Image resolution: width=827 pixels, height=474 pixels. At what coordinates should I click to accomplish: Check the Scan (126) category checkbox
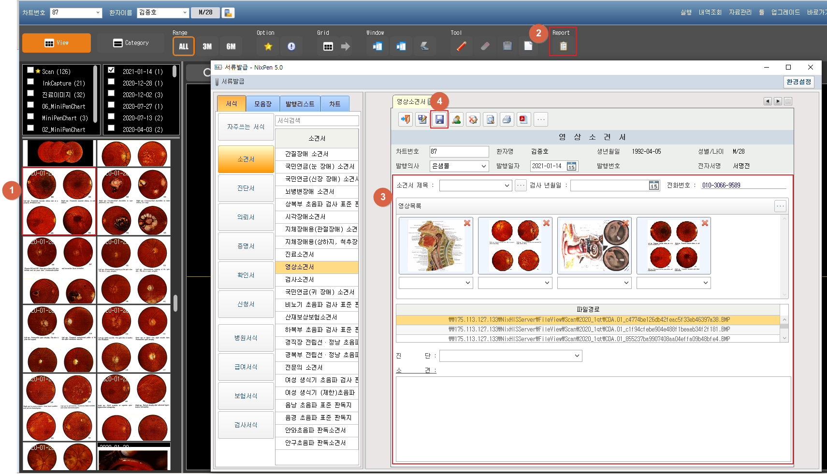(x=30, y=71)
